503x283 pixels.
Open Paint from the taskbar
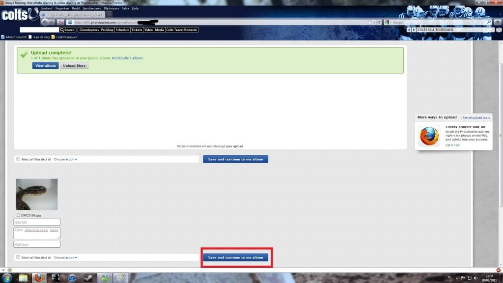pos(120,278)
